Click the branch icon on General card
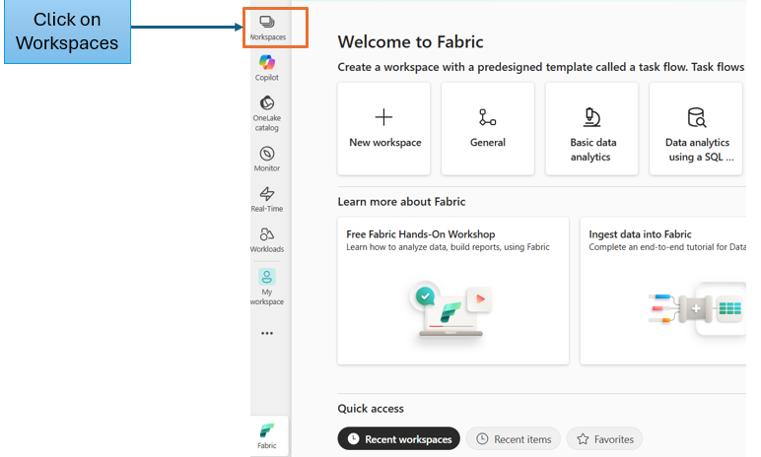This screenshot has height=457, width=761. [x=487, y=117]
